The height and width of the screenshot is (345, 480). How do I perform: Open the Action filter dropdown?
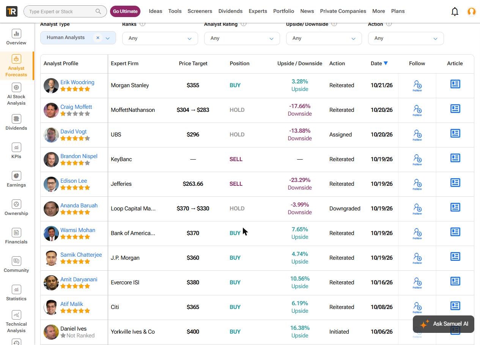coord(406,38)
